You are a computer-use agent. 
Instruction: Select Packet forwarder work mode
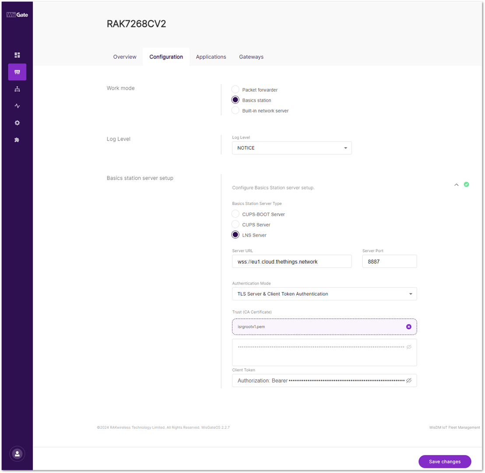pyautogui.click(x=235, y=89)
